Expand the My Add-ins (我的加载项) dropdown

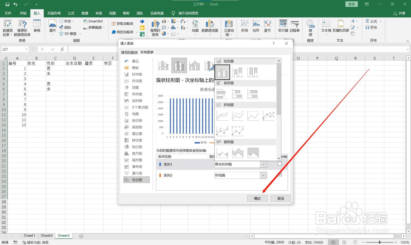click(x=137, y=32)
